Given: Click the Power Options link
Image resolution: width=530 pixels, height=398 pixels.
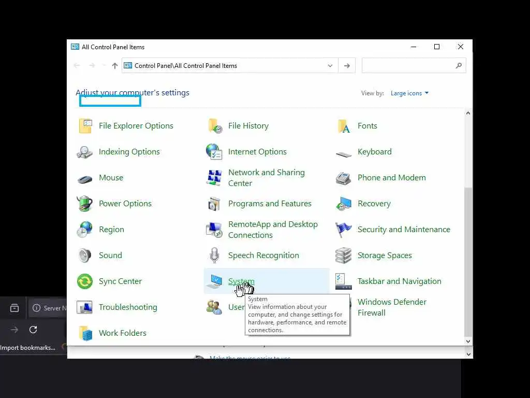Looking at the screenshot, I should point(125,203).
